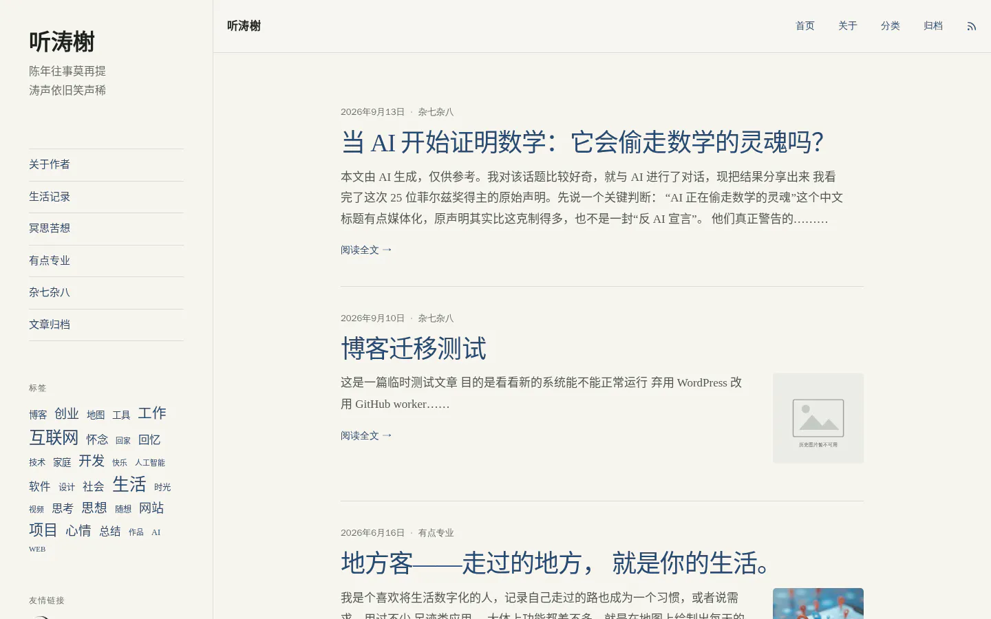Select the 怀念 tag
The width and height of the screenshot is (991, 619).
pos(97,439)
